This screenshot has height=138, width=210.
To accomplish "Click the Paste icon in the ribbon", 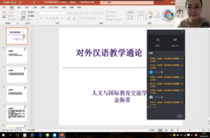I will click(x=4, y=14).
